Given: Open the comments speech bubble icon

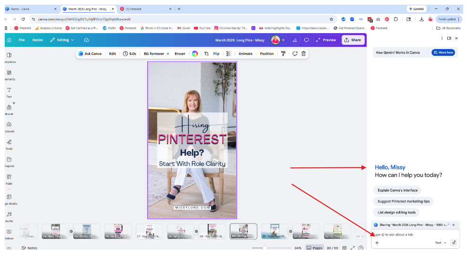Looking at the screenshot, I should pos(306,40).
